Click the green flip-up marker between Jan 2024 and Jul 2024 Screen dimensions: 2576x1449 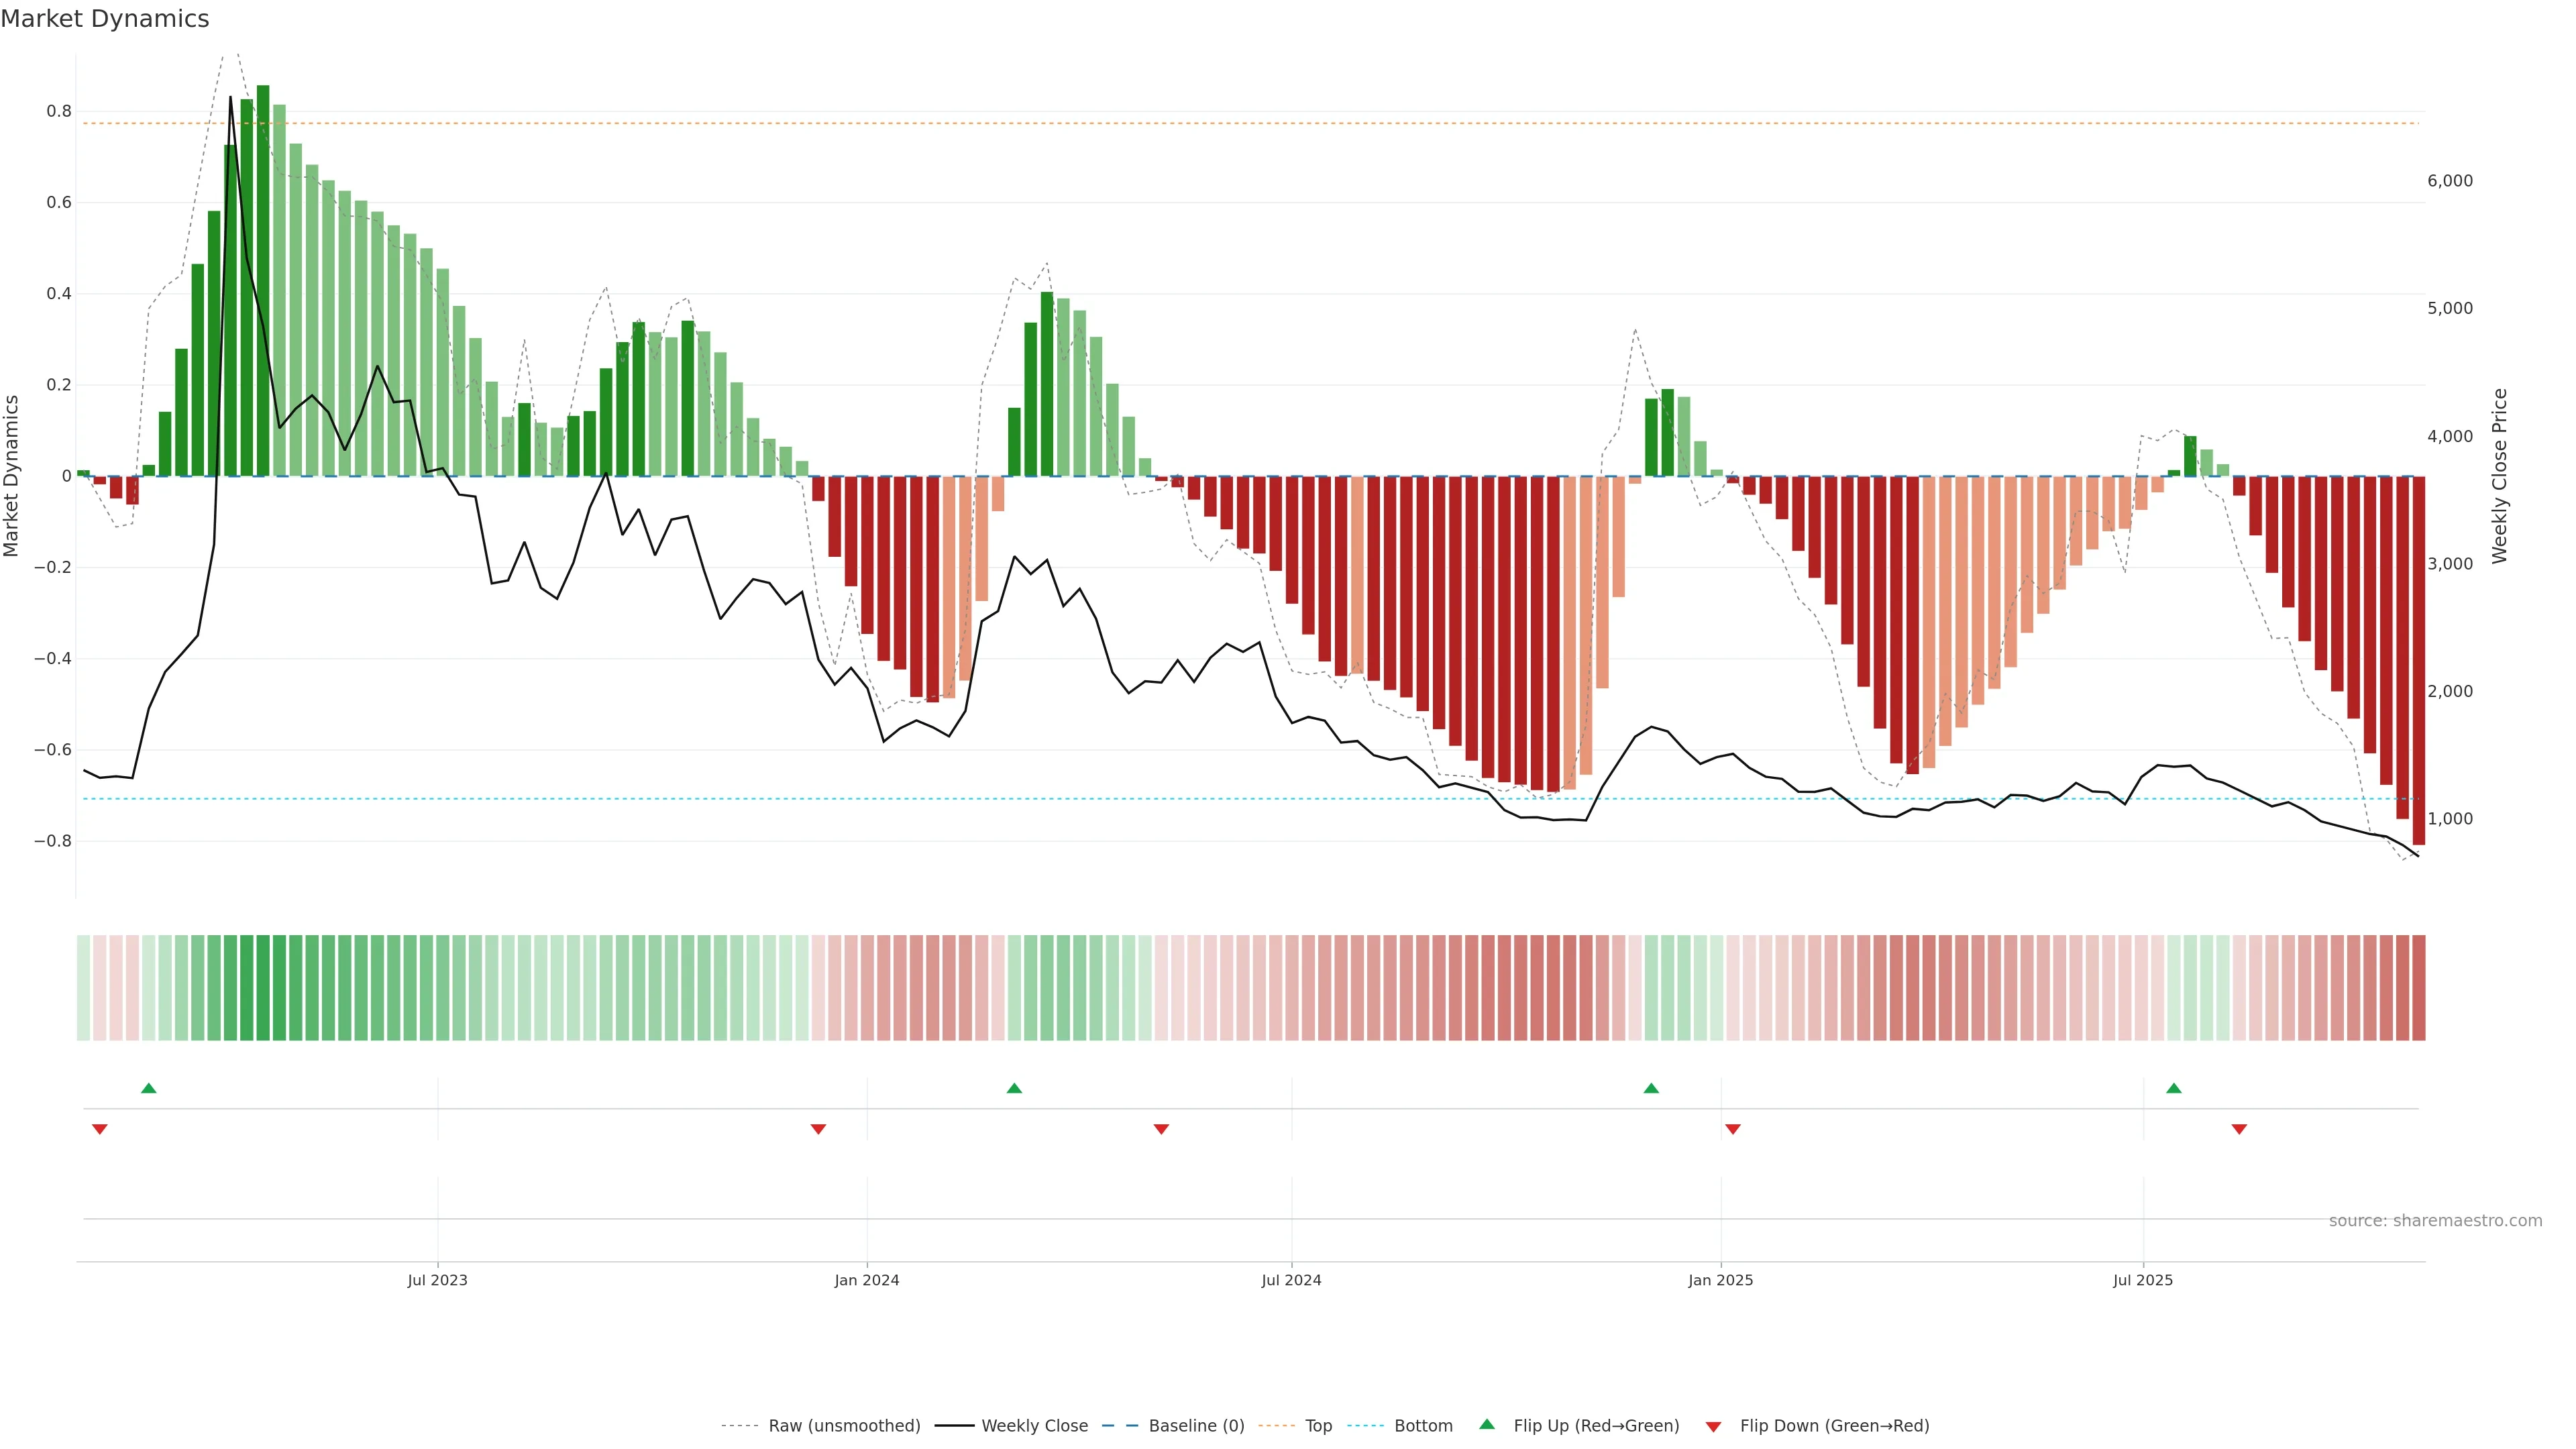tap(1014, 1088)
